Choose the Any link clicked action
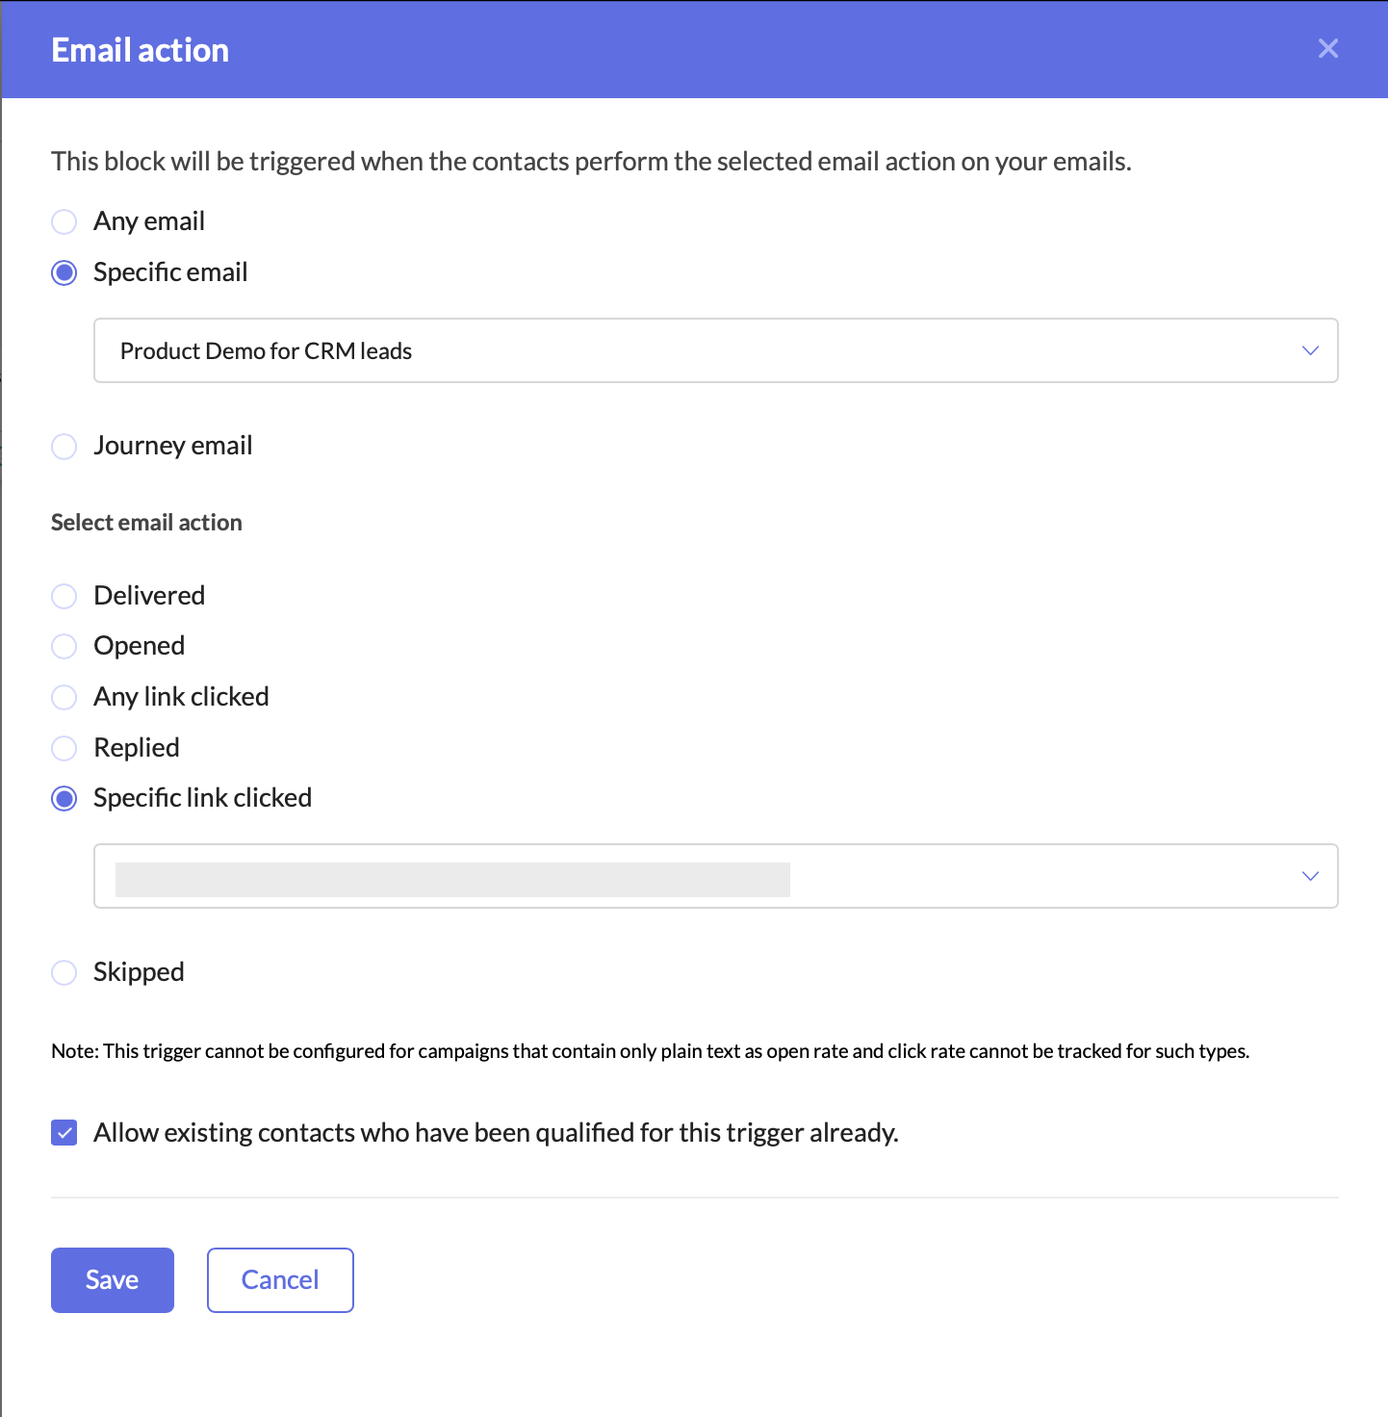Image resolution: width=1388 pixels, height=1417 pixels. click(64, 697)
